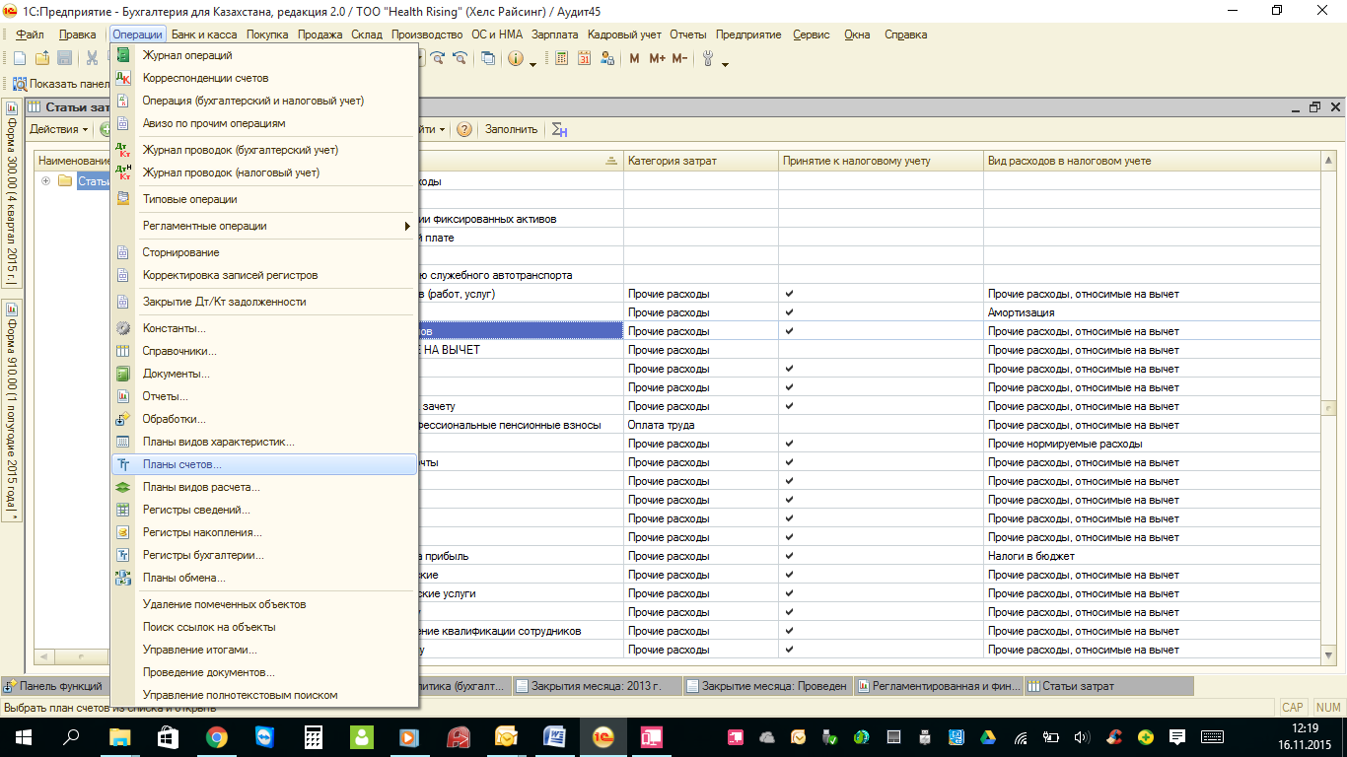This screenshot has height=757, width=1347.
Task: Click the Find next toolbar icon
Action: click(439, 58)
